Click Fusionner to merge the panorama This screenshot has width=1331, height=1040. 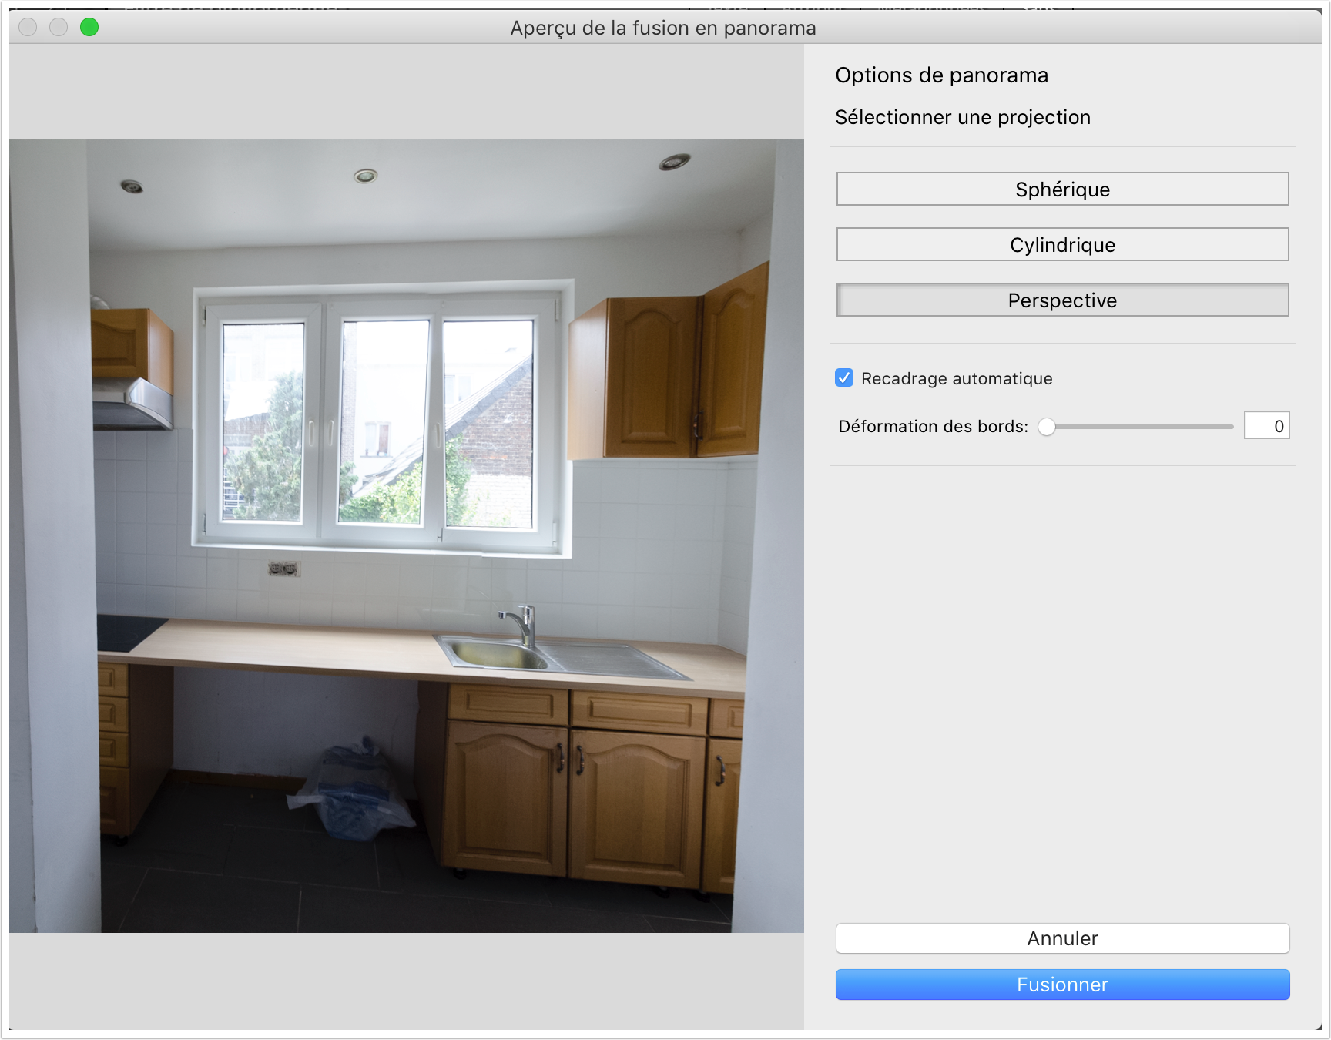point(1062,985)
